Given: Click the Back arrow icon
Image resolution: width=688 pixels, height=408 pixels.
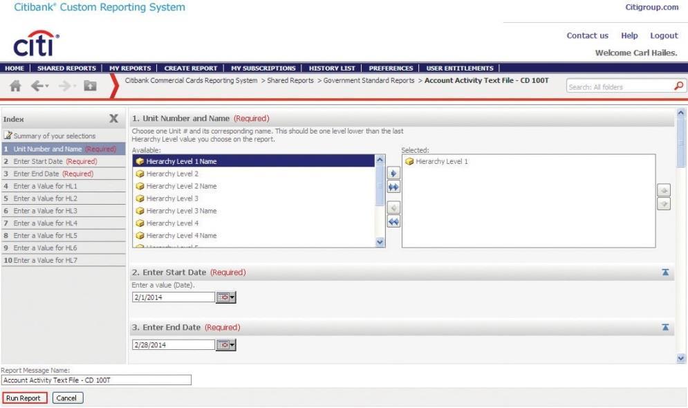Looking at the screenshot, I should click(x=37, y=86).
